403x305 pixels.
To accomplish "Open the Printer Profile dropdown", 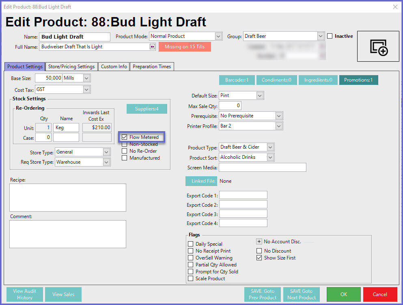I will [278, 126].
